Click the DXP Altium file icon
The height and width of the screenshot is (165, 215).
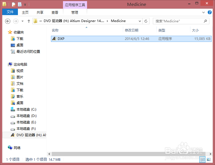coord(54,39)
